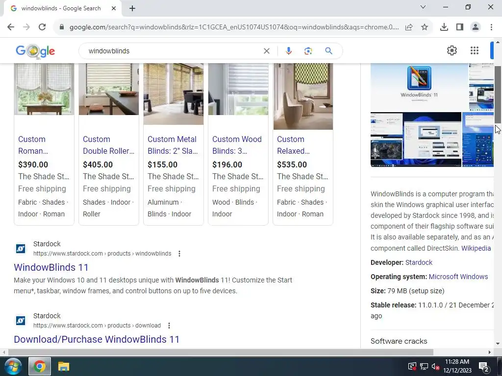Viewport: 502px width, 376px height.
Task: Open the Microsoft Windows link
Action: point(458,277)
